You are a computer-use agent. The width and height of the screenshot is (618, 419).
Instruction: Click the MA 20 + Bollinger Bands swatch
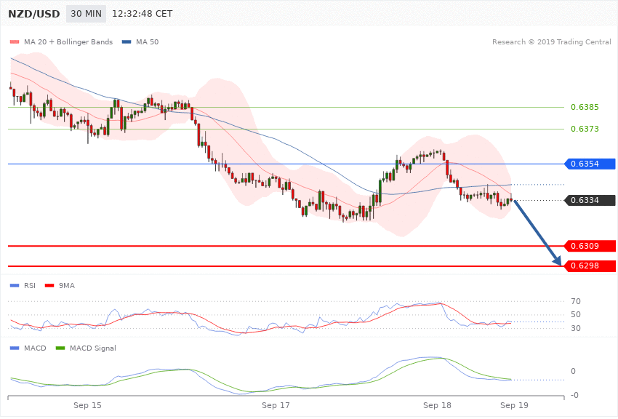15,41
